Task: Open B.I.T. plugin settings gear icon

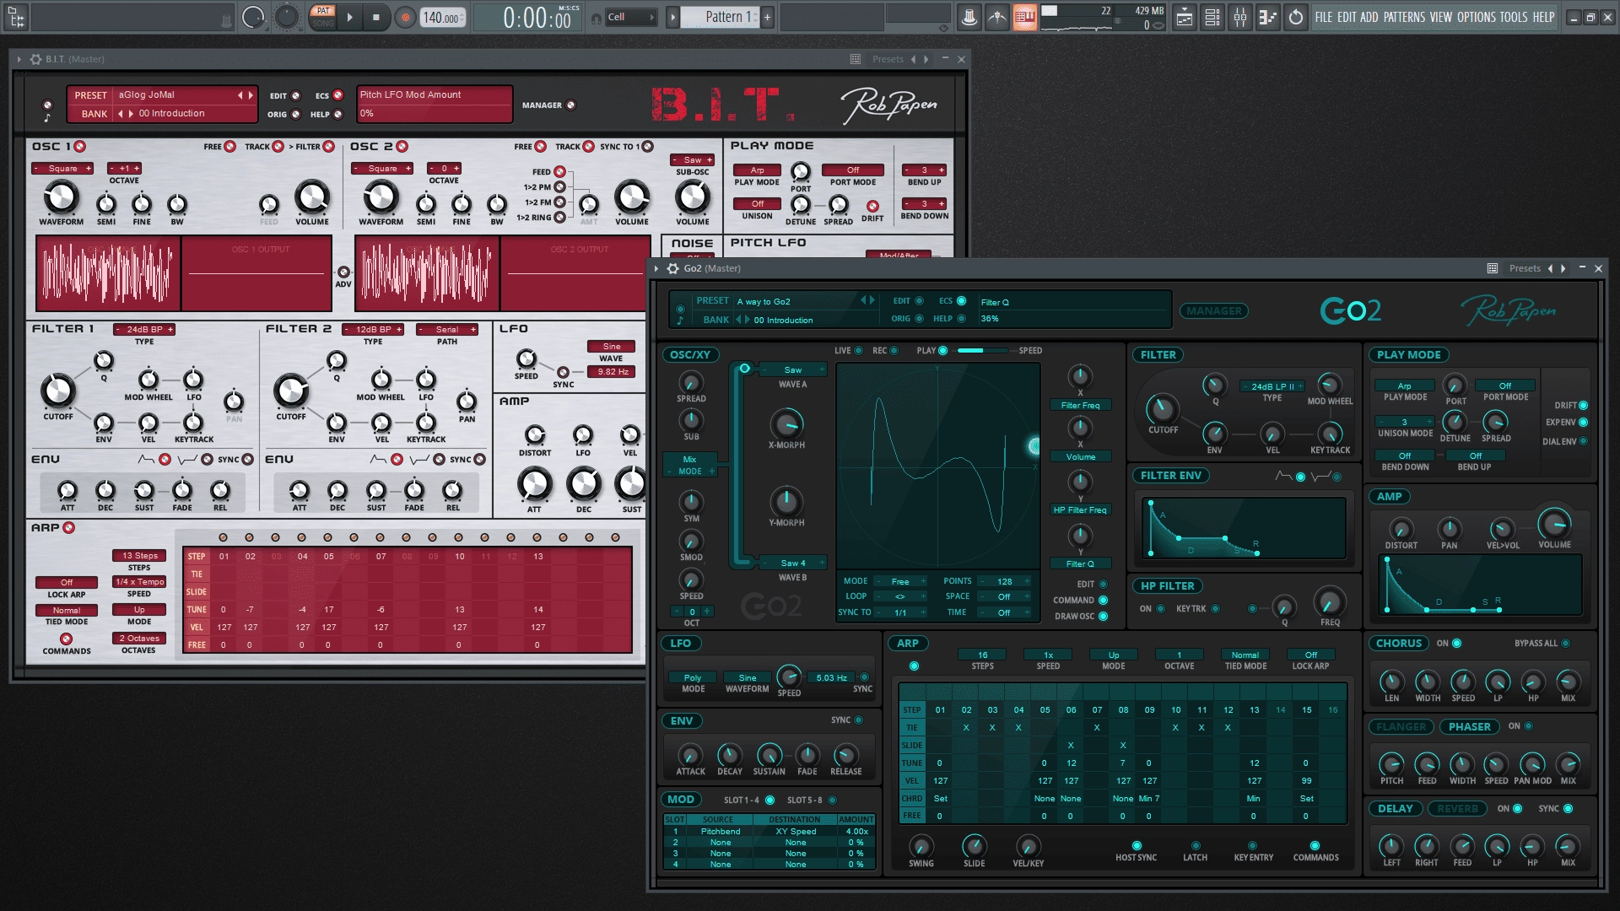Action: (35, 59)
